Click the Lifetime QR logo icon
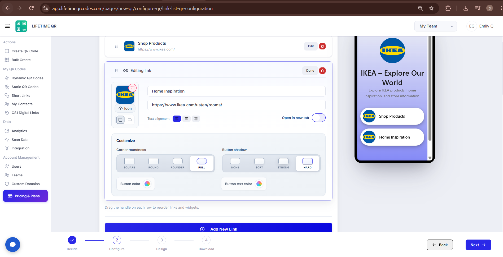503x257 pixels. (x=21, y=26)
